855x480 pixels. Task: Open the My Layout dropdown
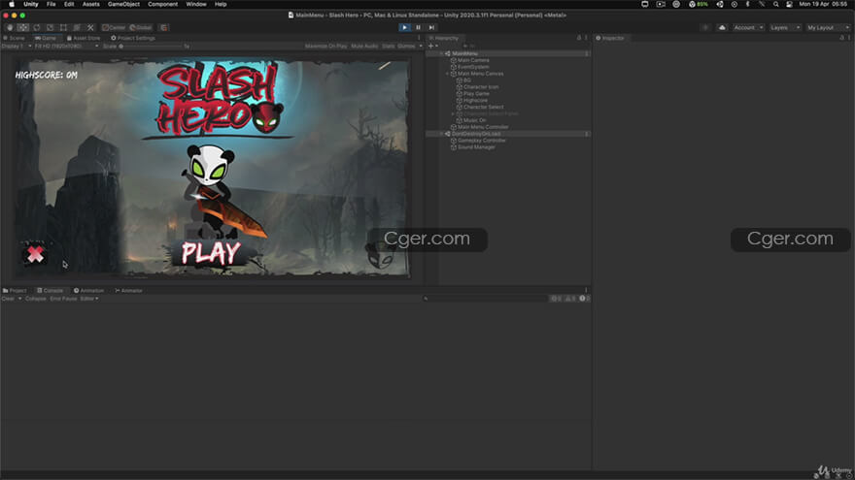(x=828, y=27)
